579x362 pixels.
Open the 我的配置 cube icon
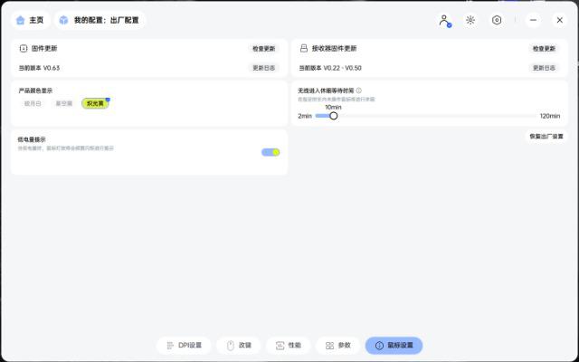[x=63, y=20]
